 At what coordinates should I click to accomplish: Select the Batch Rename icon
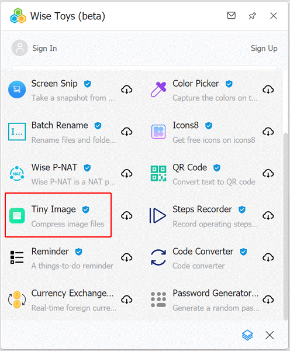point(17,132)
